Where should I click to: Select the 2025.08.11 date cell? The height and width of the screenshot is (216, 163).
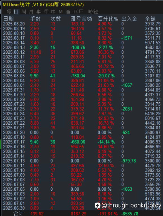pos(14,57)
